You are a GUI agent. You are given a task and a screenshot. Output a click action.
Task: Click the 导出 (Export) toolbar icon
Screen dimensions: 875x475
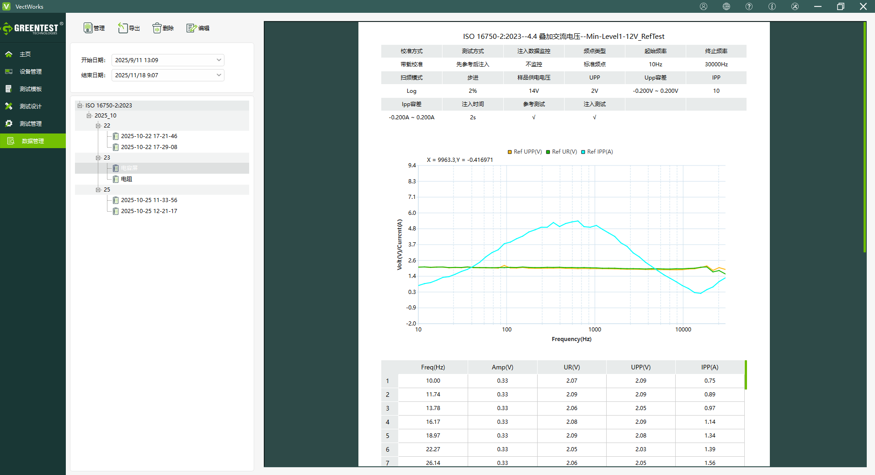coord(123,28)
